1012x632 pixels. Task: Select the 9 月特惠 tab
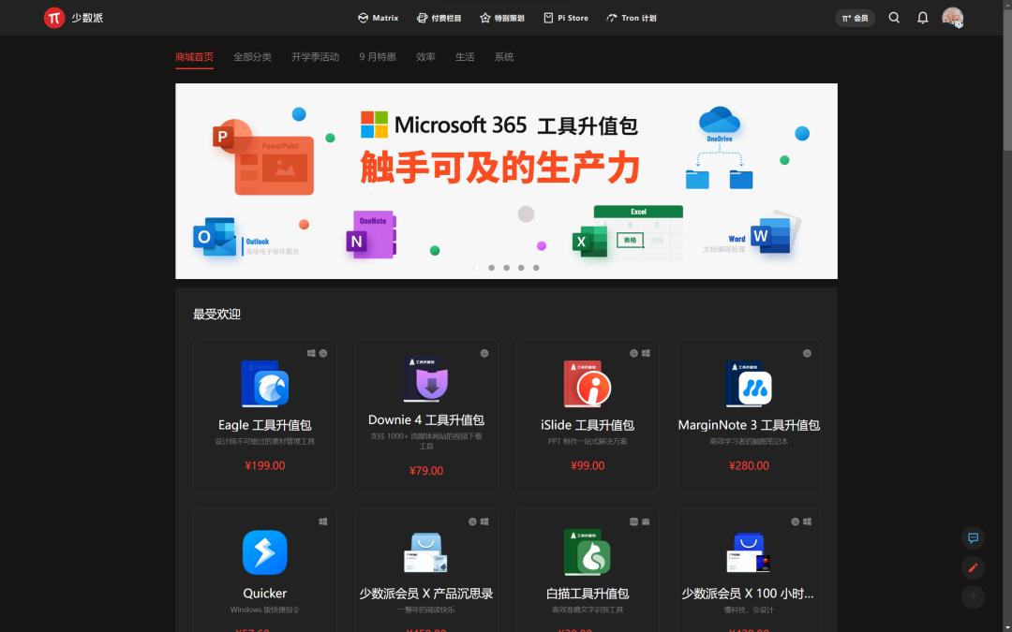coord(377,56)
